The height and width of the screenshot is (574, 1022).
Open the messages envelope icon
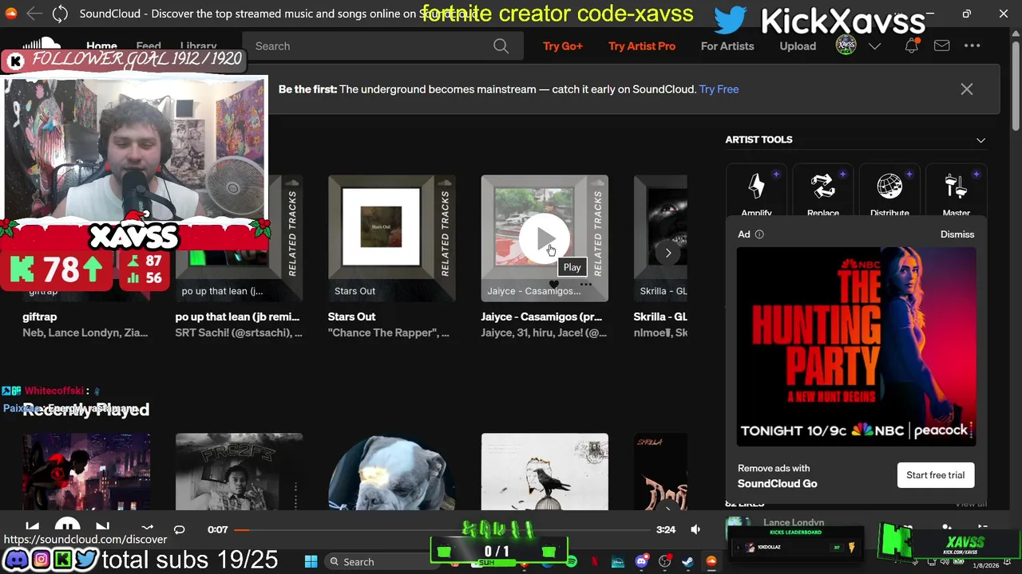(x=942, y=46)
